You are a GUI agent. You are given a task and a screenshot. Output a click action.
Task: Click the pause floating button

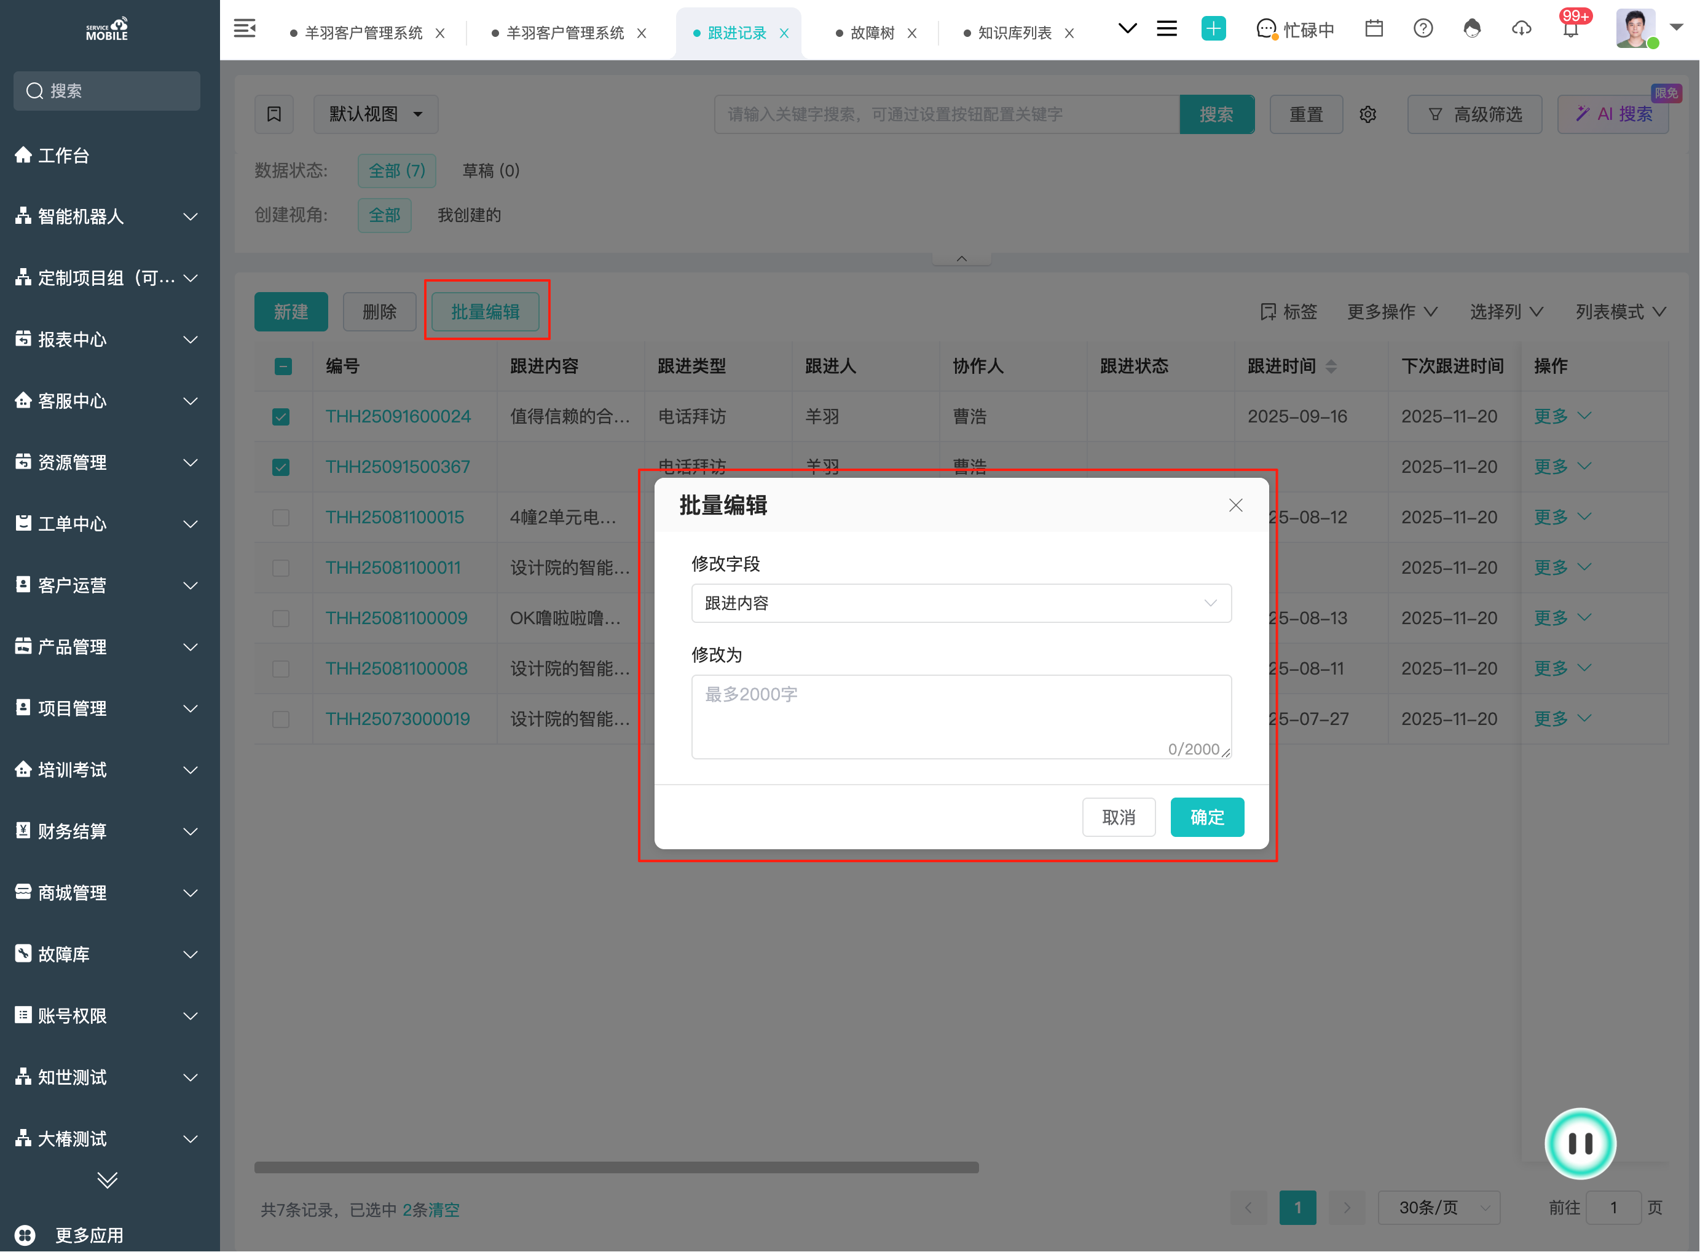(1580, 1143)
